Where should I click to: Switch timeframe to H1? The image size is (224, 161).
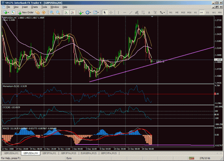[x=195, y=12]
